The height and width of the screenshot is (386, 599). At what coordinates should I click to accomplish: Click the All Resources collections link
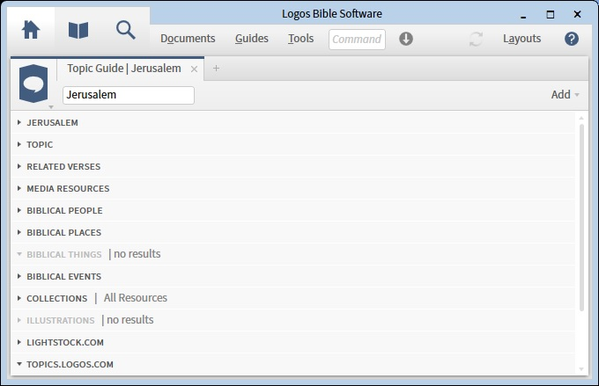tap(135, 298)
